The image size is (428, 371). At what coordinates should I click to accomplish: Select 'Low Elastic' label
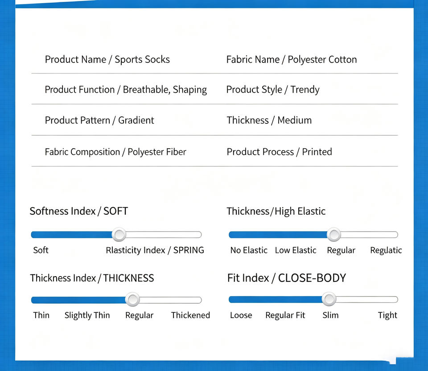pos(296,250)
